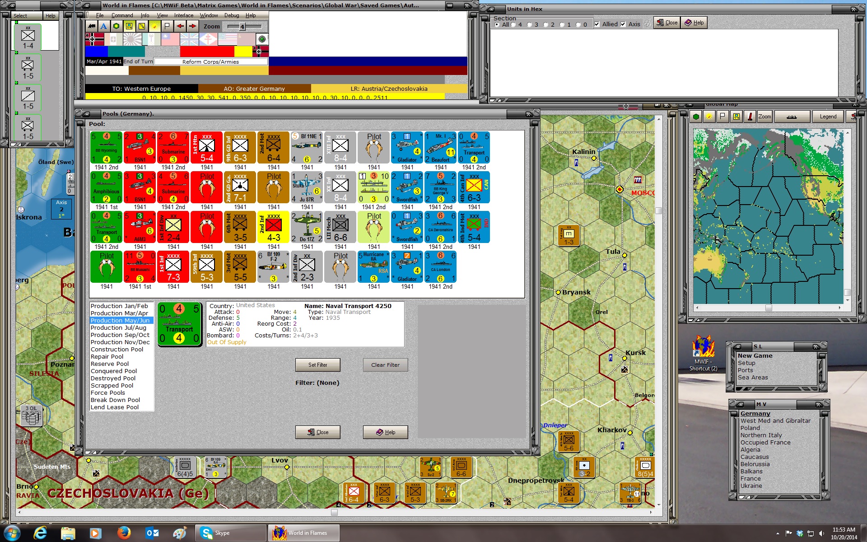Click Zoom button in Global Map toolbar
This screenshot has height=542, width=867.
click(x=764, y=117)
